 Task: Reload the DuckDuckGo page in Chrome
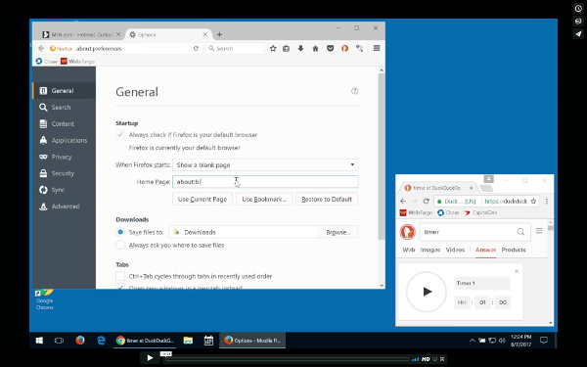(426, 201)
